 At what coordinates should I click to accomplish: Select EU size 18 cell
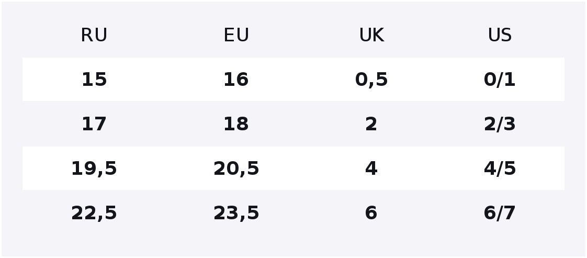(236, 124)
